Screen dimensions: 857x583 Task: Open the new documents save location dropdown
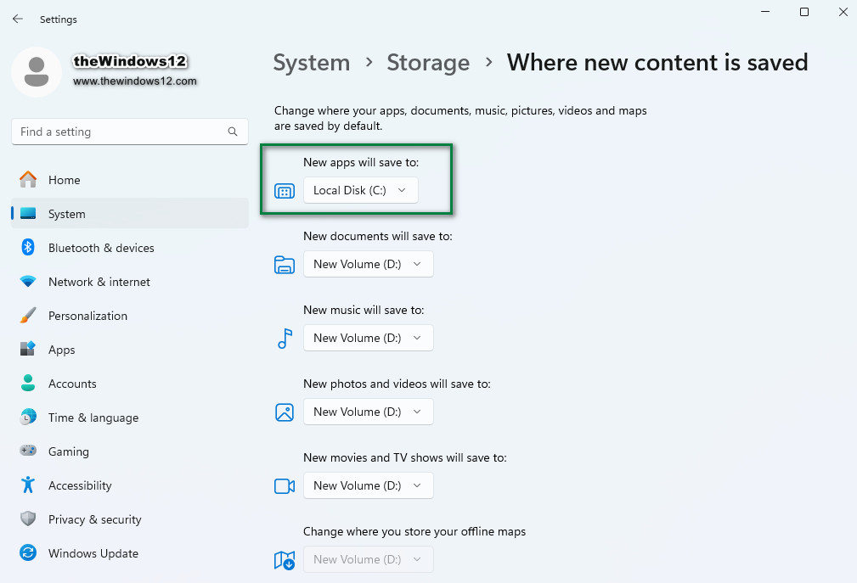[369, 264]
